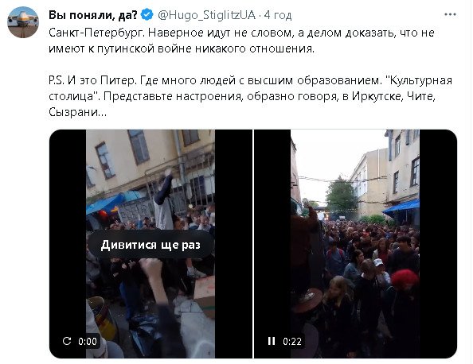The width and height of the screenshot is (473, 364).
Task: Click the replay icon on the left video
Action: tap(67, 341)
